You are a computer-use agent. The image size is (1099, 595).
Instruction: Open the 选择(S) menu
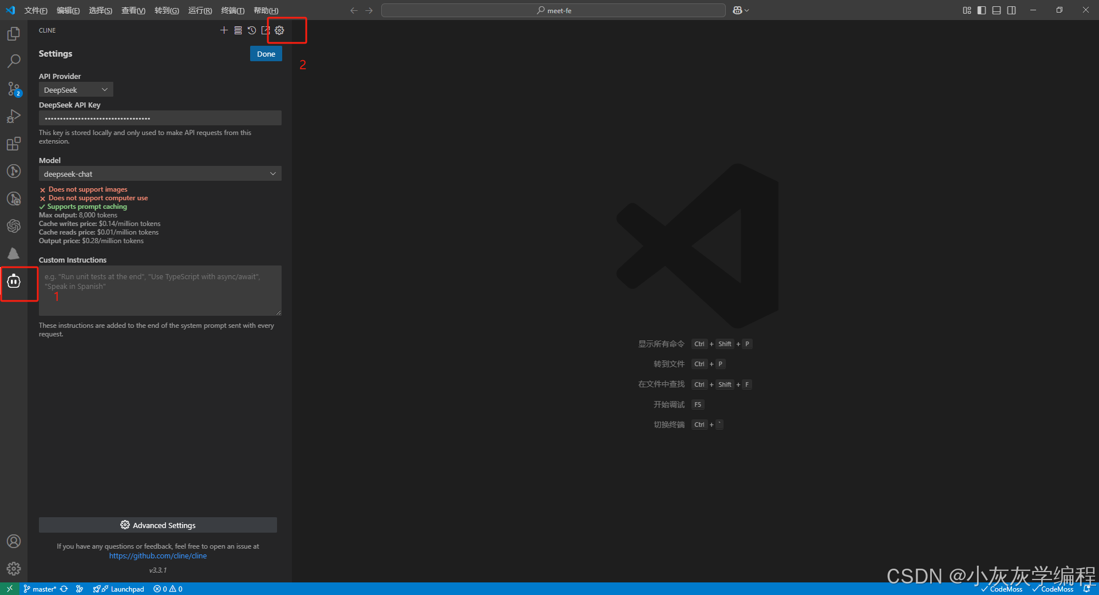[x=100, y=10]
